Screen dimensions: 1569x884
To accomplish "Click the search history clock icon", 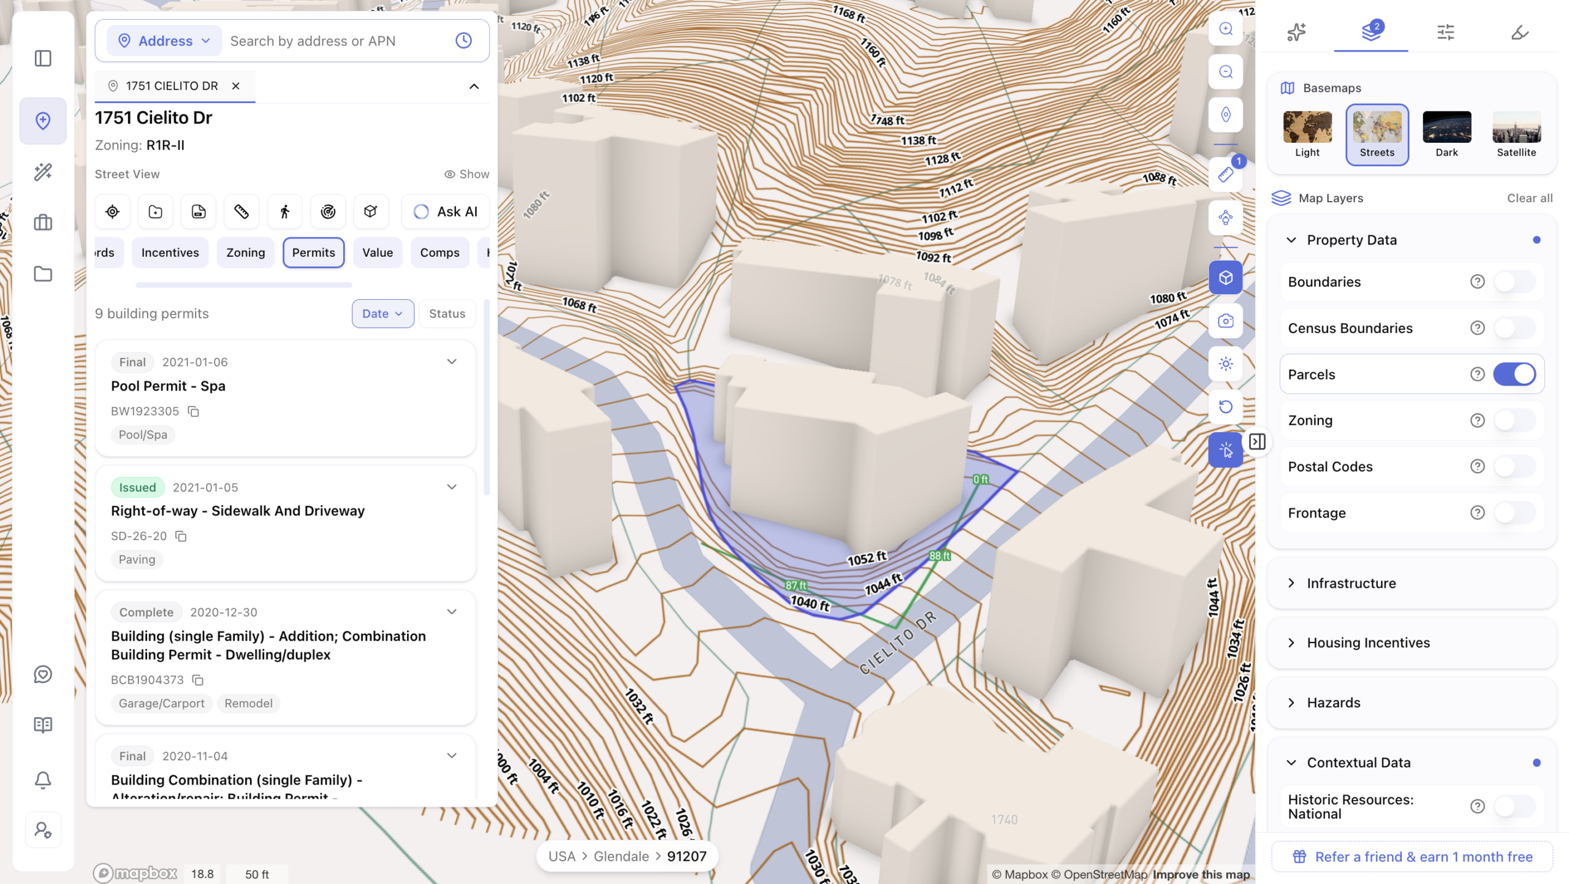I will [x=463, y=40].
